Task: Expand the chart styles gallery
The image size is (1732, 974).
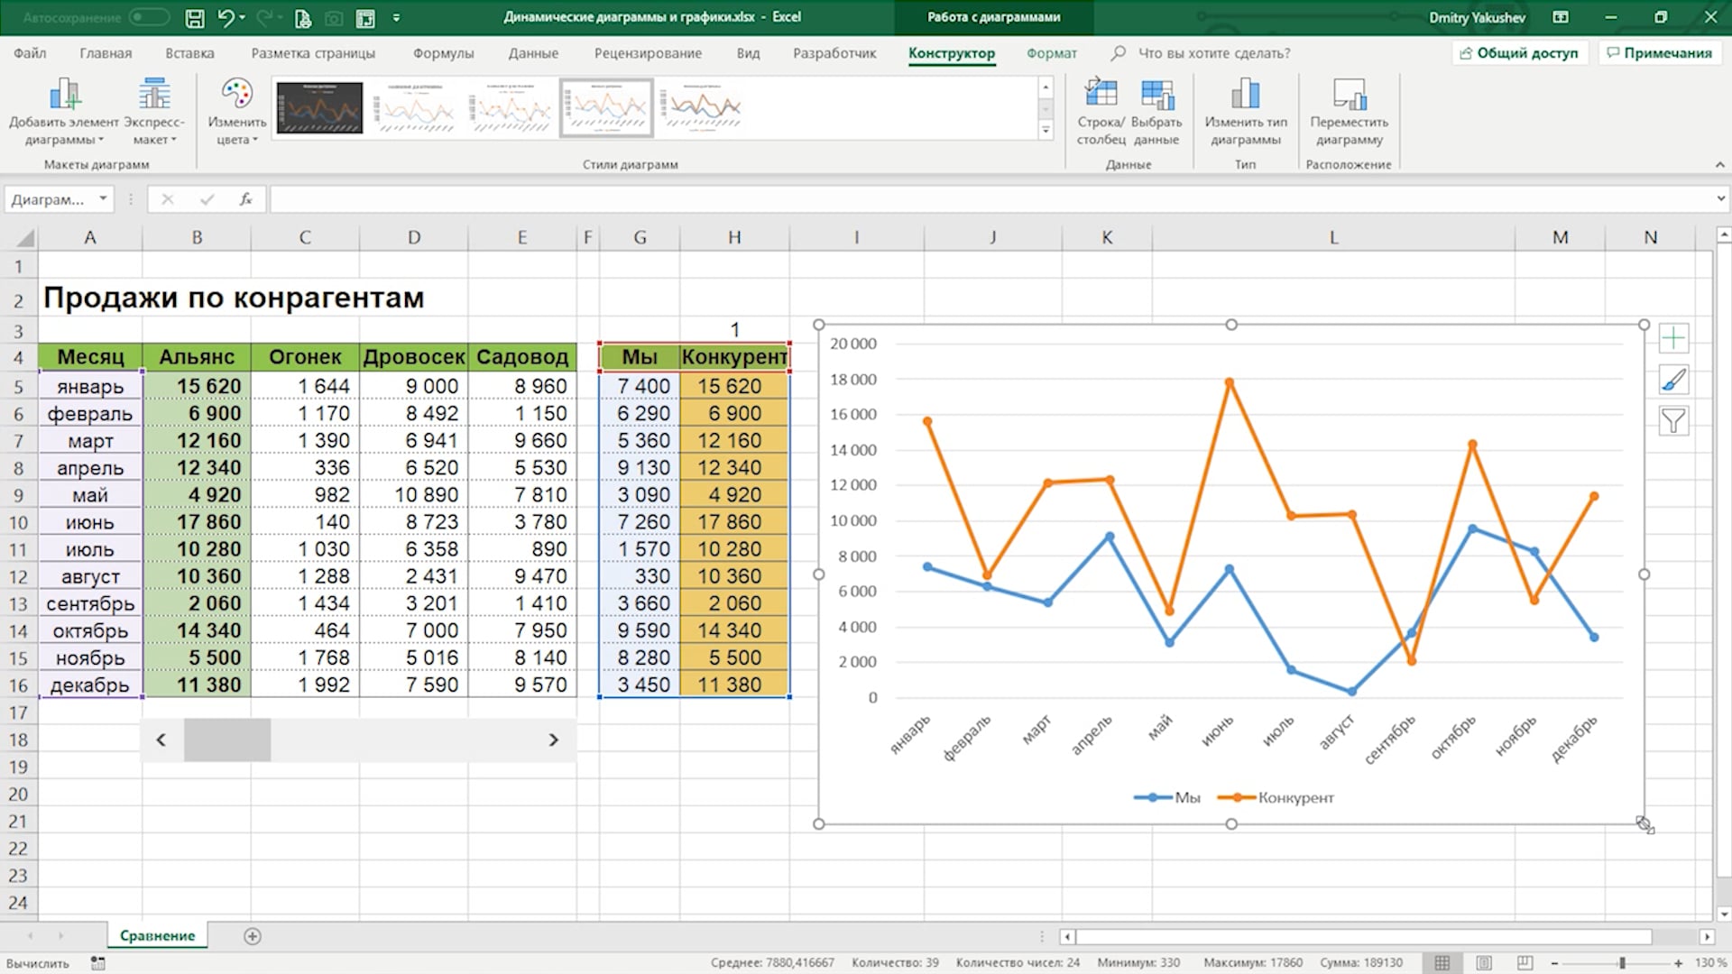Action: tap(1046, 131)
